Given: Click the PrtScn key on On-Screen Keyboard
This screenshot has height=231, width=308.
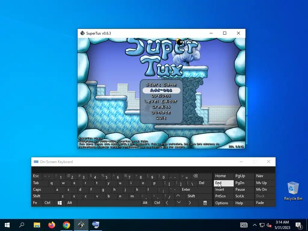Looking at the screenshot, I should [x=223, y=196].
